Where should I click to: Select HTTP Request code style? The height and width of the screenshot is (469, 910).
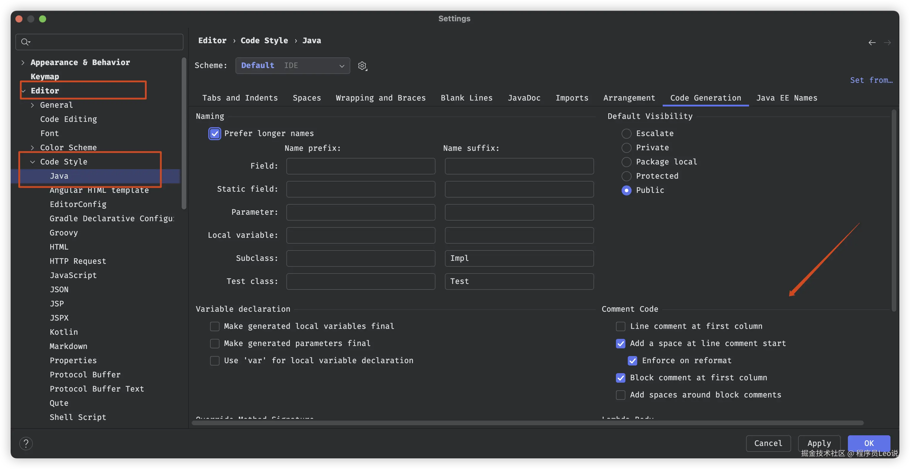tap(78, 261)
